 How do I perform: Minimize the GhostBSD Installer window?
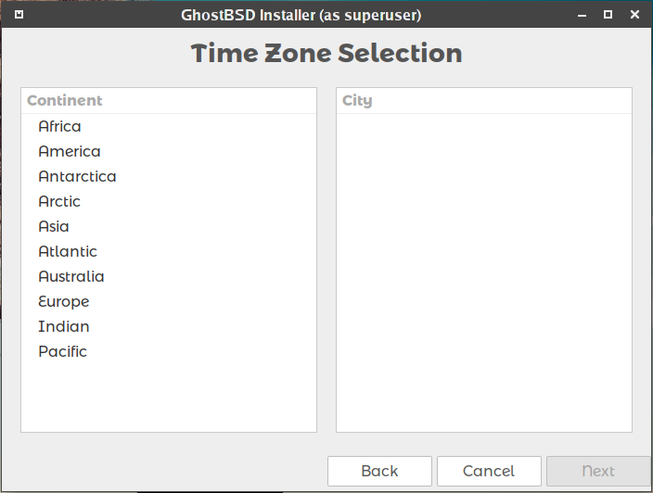pos(582,15)
